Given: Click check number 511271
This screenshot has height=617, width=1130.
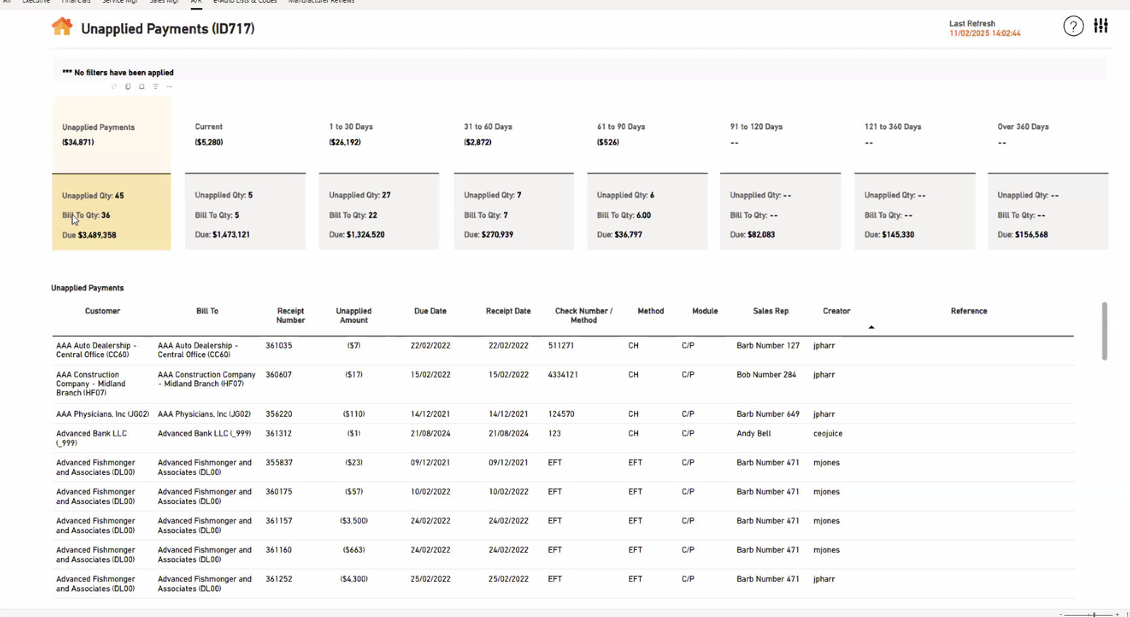Looking at the screenshot, I should tap(561, 346).
